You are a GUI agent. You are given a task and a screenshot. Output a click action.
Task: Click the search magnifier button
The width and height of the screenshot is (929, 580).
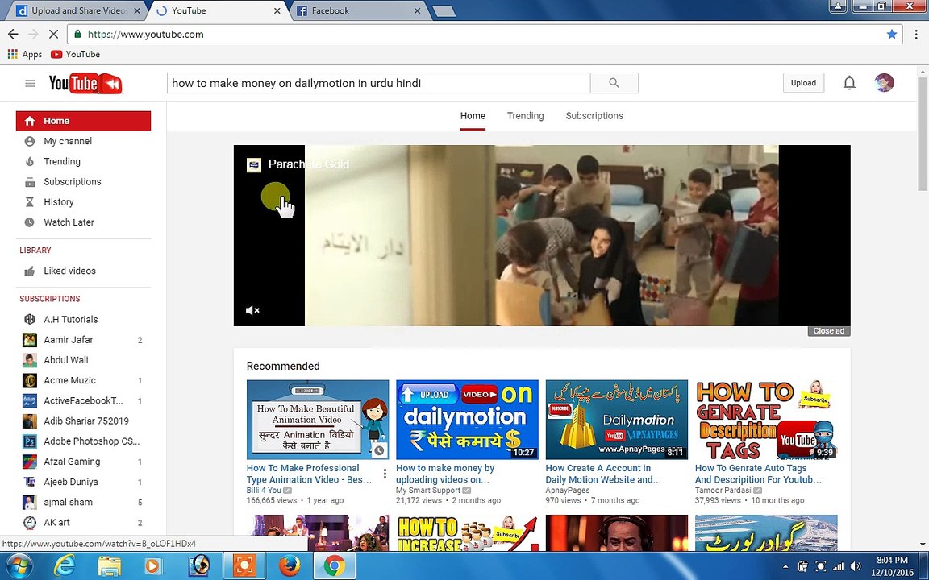point(614,83)
